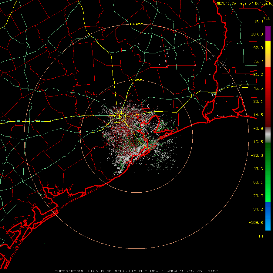
Task: Click the 61.2 legend value
Action: click(258, 75)
